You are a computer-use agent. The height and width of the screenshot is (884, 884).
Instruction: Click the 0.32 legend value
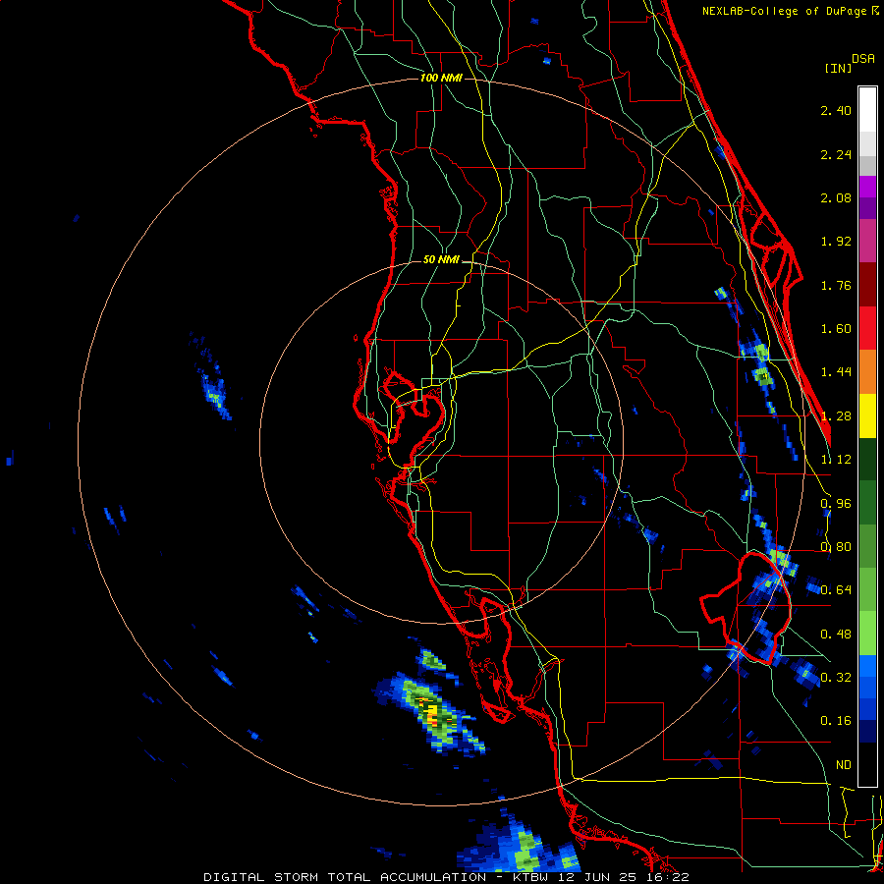836,678
